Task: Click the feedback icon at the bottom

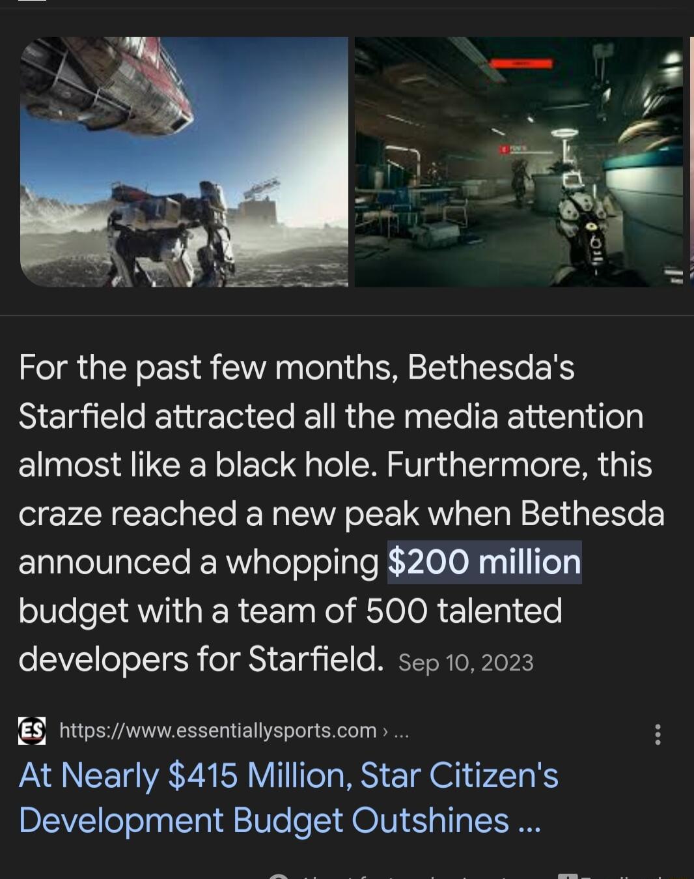Action: pyautogui.click(x=568, y=876)
